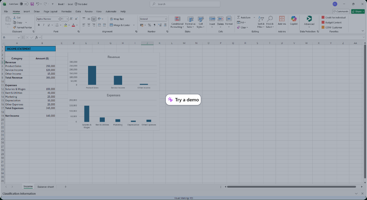Add a new worksheet with the plus button
This screenshot has height=200, width=367.
click(x=65, y=187)
